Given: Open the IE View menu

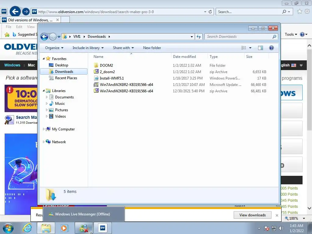Looking at the screenshot, I should [x=31, y=27].
